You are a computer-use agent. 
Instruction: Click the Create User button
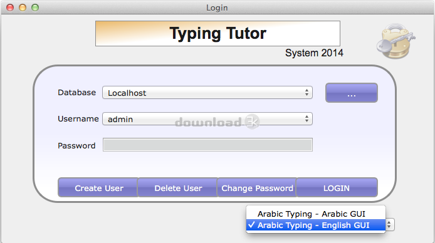(x=98, y=188)
